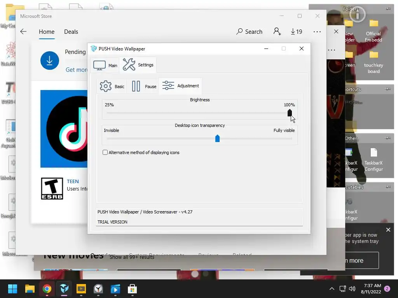Enable Alternative method of displaying icons

pos(105,152)
